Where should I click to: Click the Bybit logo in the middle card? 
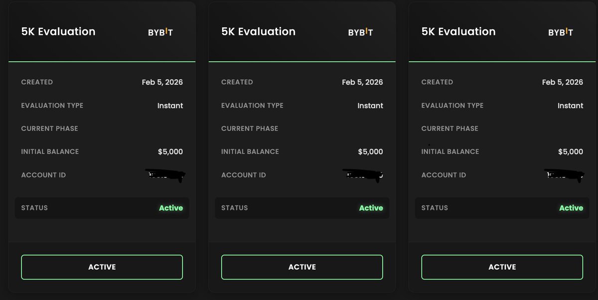click(x=361, y=32)
